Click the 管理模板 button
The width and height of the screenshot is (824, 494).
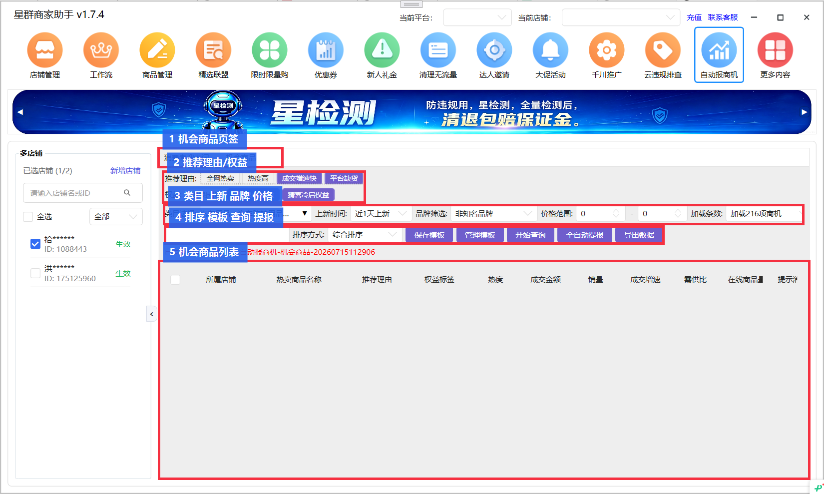[x=480, y=235]
